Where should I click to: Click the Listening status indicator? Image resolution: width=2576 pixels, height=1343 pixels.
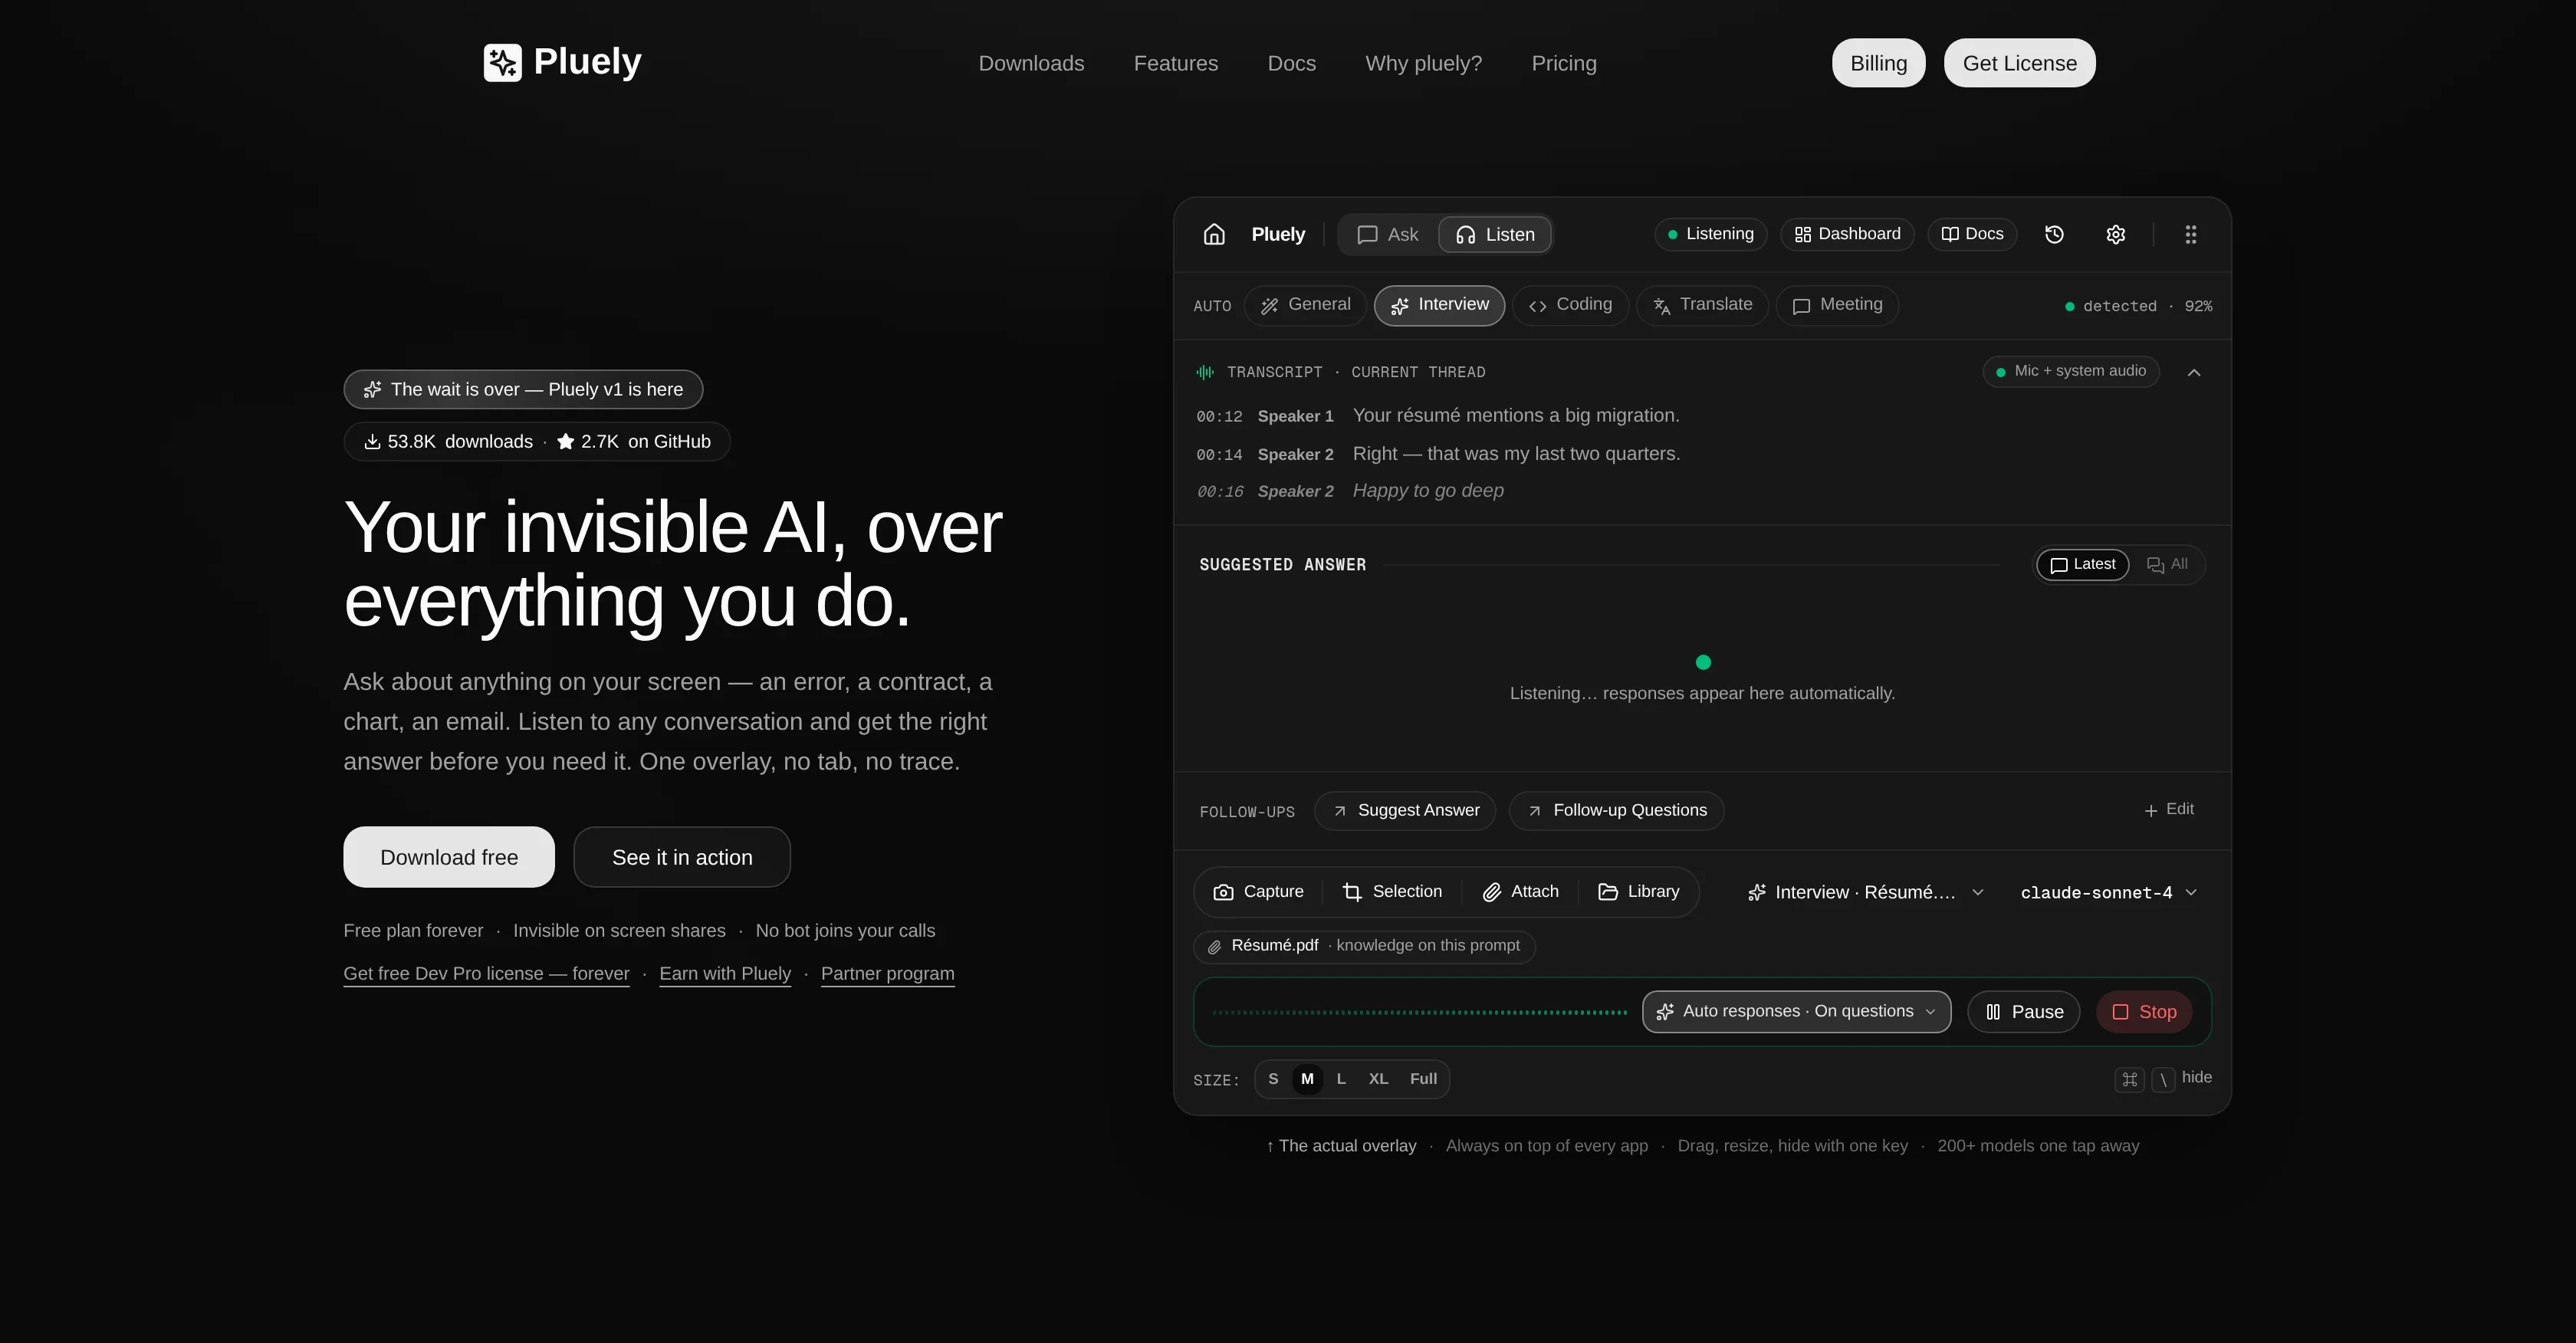(1710, 234)
